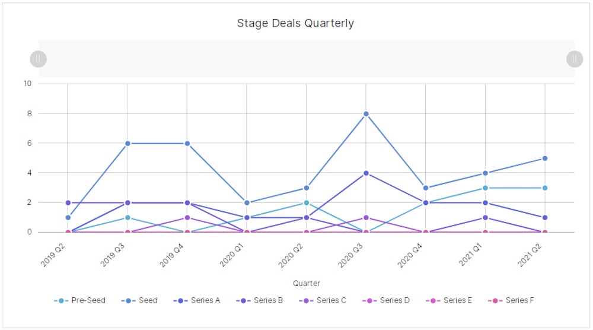Screen dimensions: 593x330
Task: Toggle Pre-Seed series in legend
Action: point(80,300)
